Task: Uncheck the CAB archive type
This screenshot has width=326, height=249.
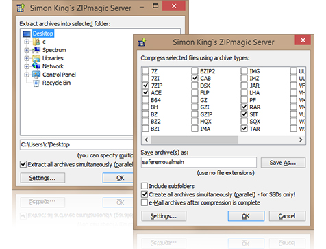Action: [195, 78]
